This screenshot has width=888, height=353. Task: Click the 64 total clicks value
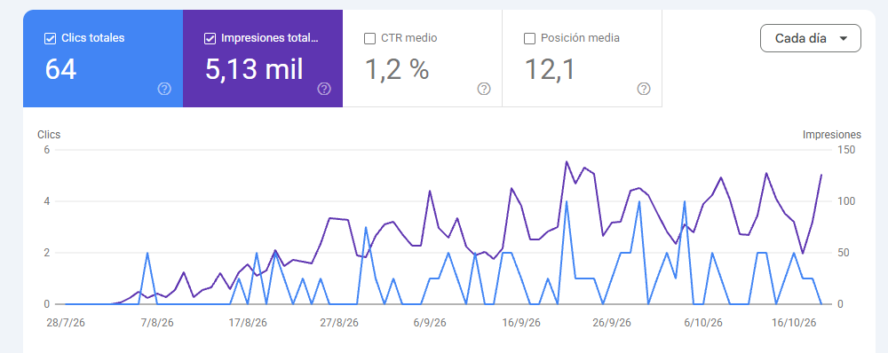(60, 69)
